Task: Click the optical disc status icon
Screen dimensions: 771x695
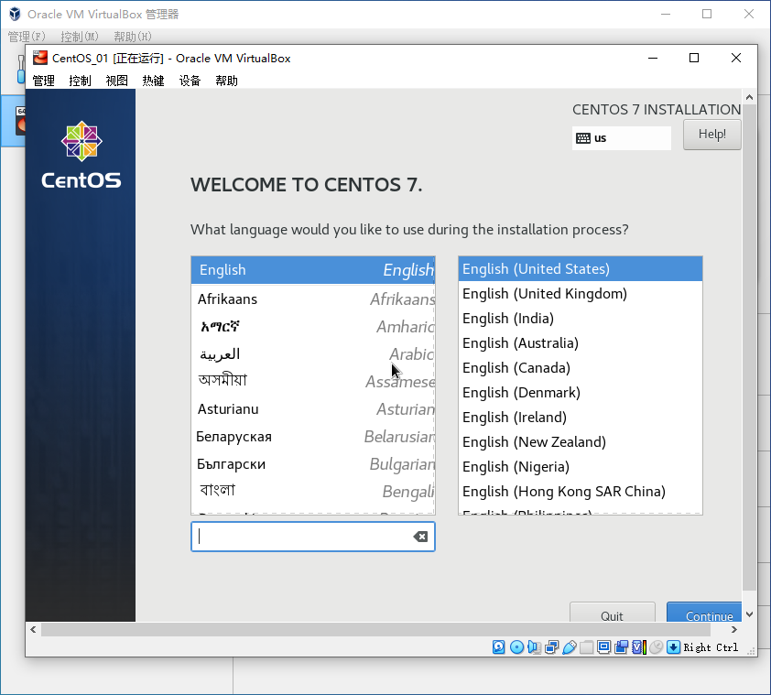Action: coord(516,646)
